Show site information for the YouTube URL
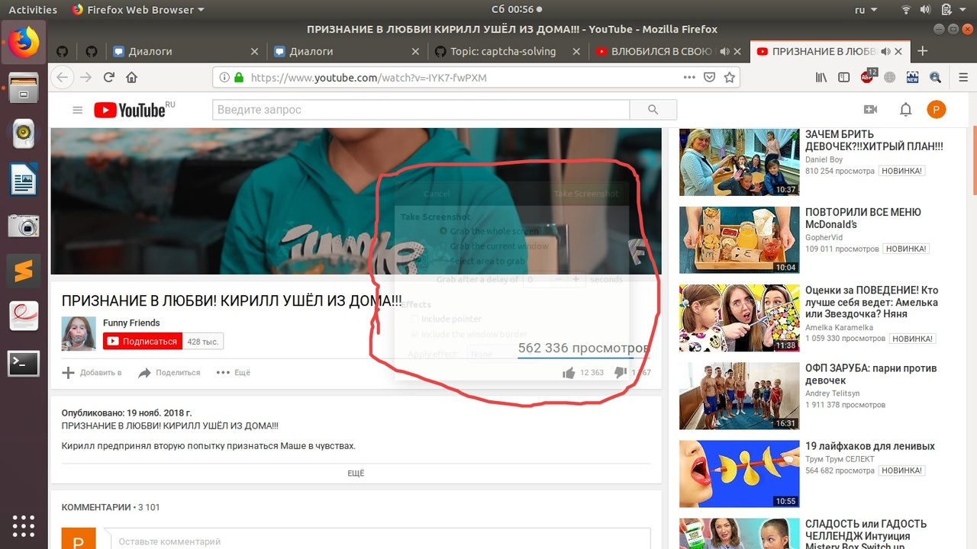Image resolution: width=977 pixels, height=549 pixels. coord(224,78)
